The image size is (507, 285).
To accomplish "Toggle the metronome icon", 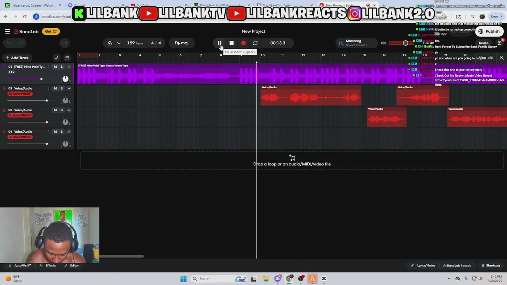I will click(x=110, y=43).
